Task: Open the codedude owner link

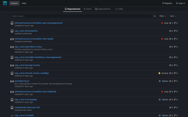Action: pyautogui.click(x=20, y=107)
